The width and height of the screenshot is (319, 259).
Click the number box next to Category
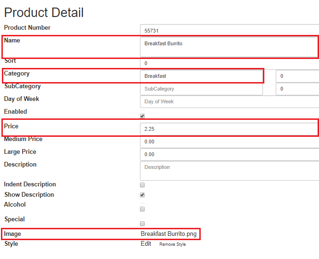tap(297, 76)
